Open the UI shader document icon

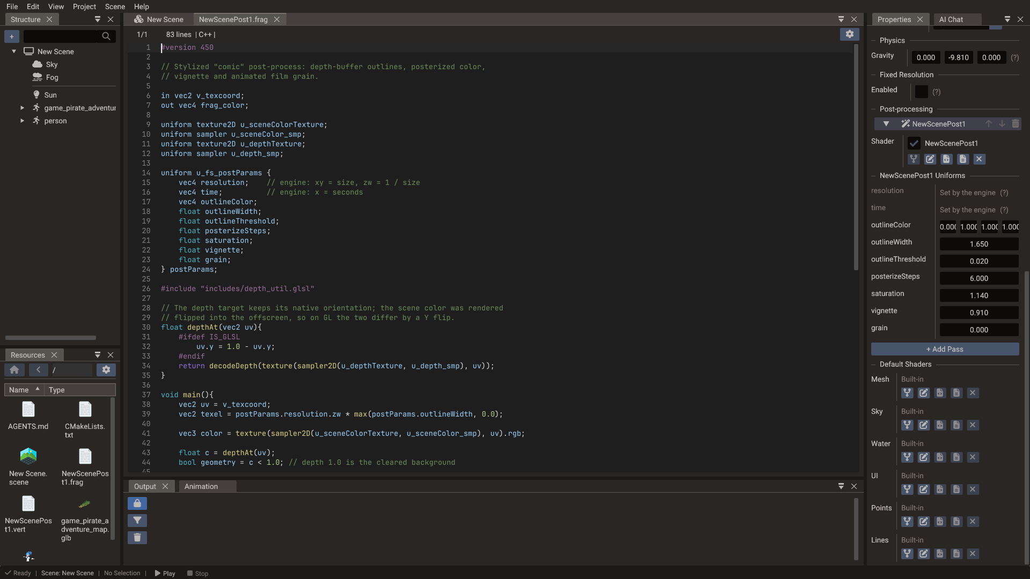[957, 489]
